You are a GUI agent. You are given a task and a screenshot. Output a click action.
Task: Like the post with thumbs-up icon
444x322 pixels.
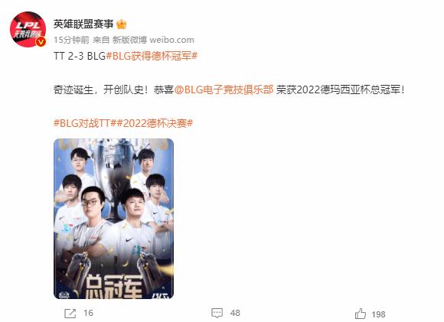coord(361,314)
